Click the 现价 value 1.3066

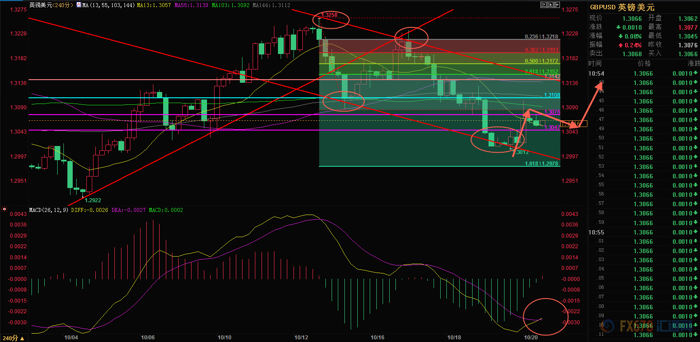tap(632, 19)
